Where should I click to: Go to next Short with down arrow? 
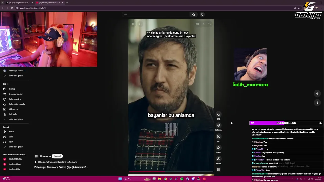click(x=317, y=103)
